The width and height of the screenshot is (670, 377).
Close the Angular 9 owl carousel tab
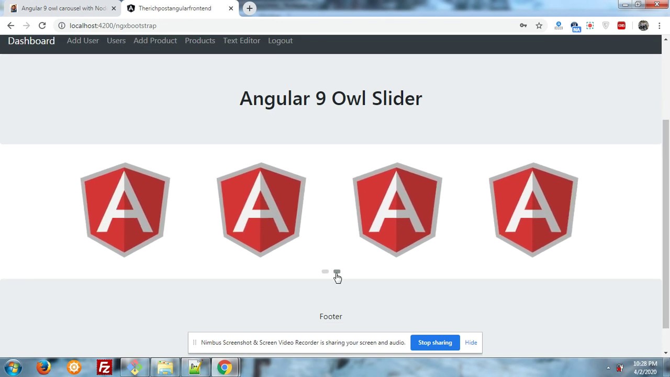click(114, 8)
